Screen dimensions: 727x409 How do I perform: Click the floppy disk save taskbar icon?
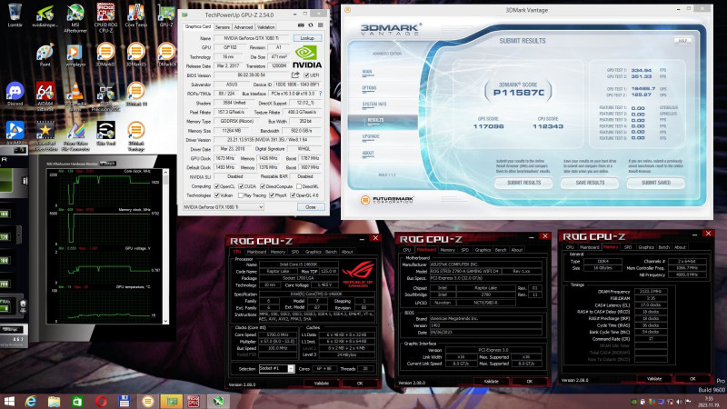(124, 401)
